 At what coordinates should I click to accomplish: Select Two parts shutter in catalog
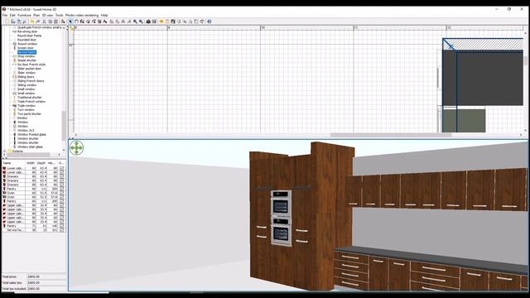pos(30,114)
